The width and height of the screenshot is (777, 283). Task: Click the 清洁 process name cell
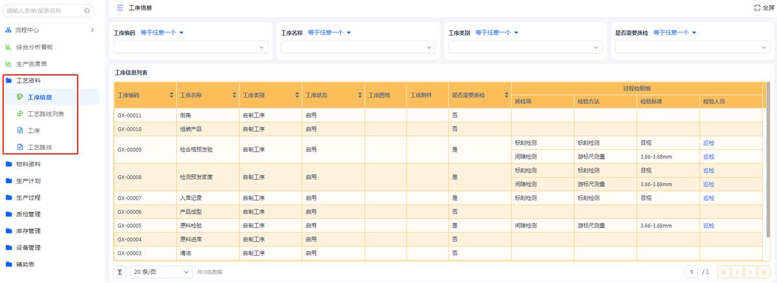click(207, 253)
